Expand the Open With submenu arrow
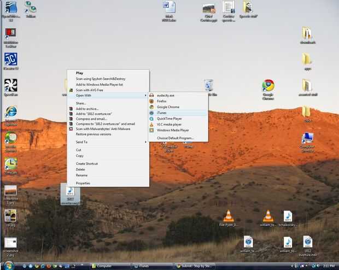339x270 pixels. (x=145, y=95)
